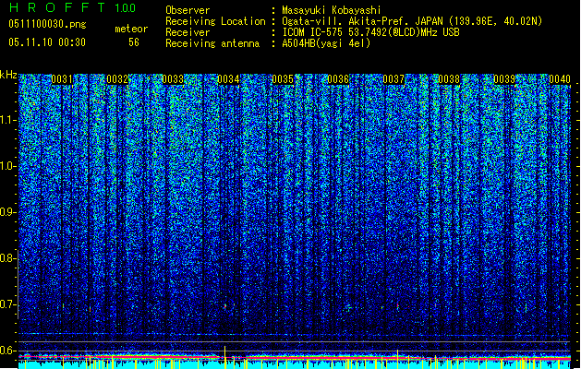Click the time marker 0031
The image size is (581, 369).
coord(62,79)
